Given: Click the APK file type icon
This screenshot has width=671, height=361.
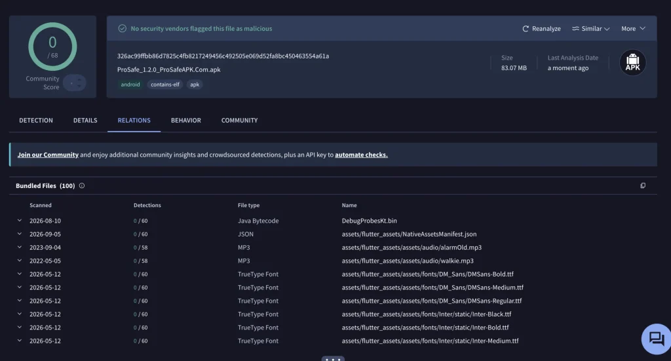Looking at the screenshot, I should (x=632, y=62).
